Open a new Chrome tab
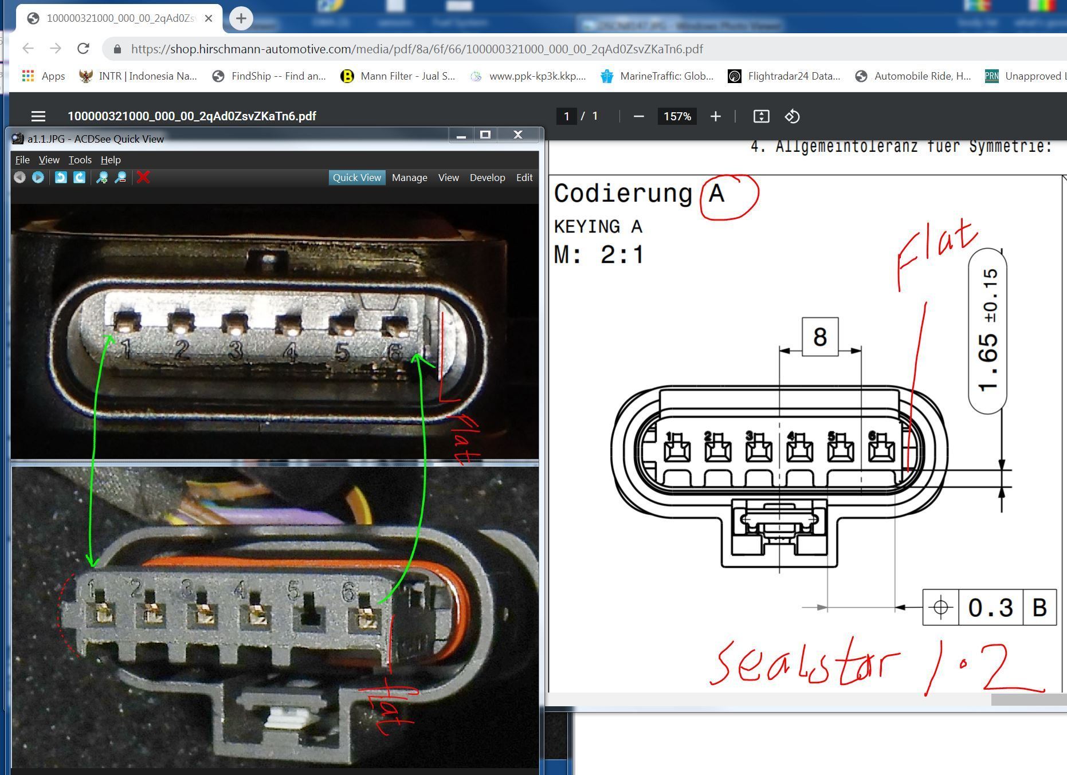1067x775 pixels. coord(241,18)
